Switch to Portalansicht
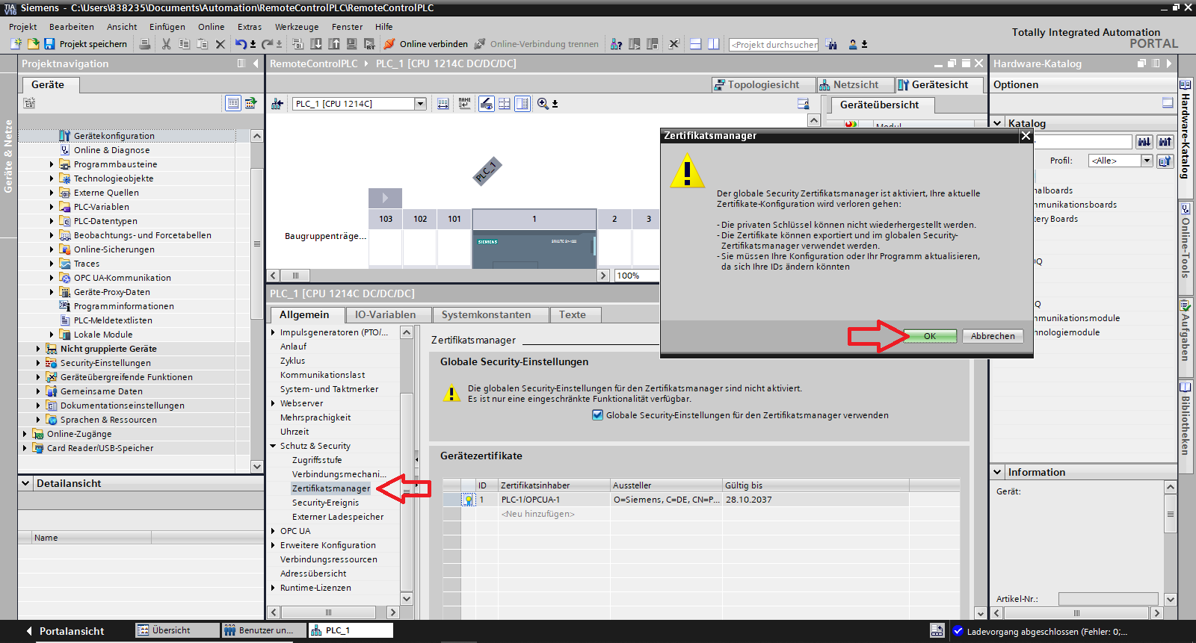The height and width of the screenshot is (643, 1196). pos(66,631)
